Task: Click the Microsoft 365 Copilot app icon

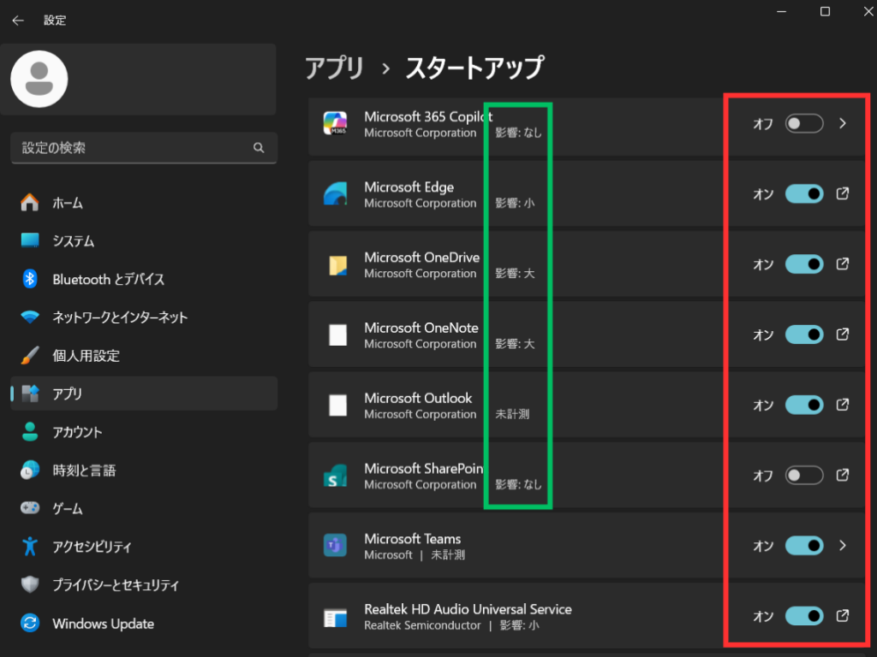Action: tap(335, 123)
